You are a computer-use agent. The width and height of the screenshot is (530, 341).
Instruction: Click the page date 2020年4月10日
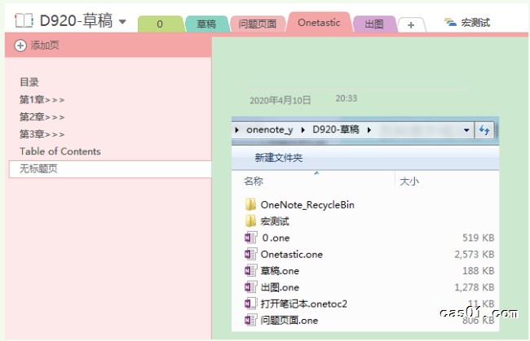[280, 100]
